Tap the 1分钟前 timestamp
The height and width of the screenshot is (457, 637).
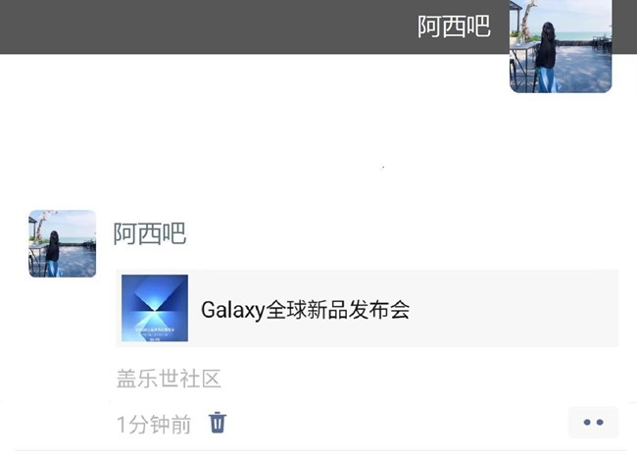pos(154,425)
